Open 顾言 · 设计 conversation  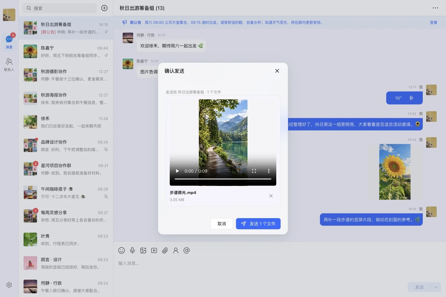click(x=66, y=263)
